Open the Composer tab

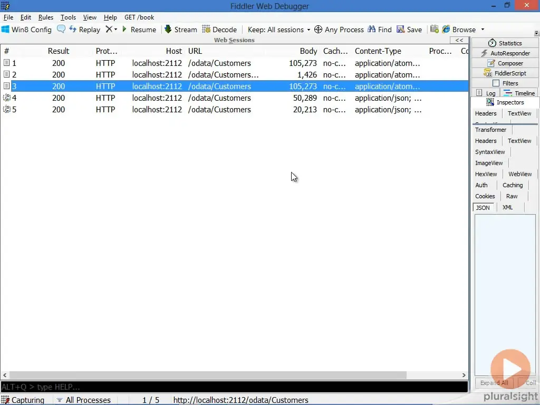coord(505,63)
